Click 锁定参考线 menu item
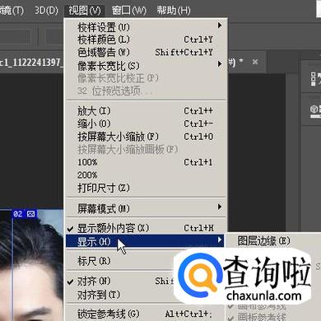Screen dimensions: 321x321 point(145,314)
